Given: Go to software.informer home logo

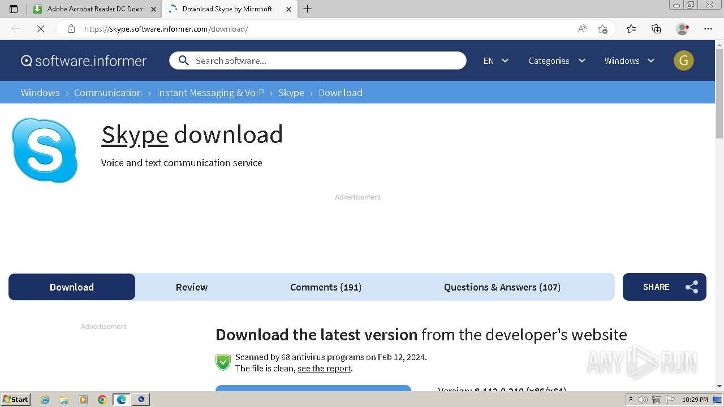Looking at the screenshot, I should click(x=84, y=60).
